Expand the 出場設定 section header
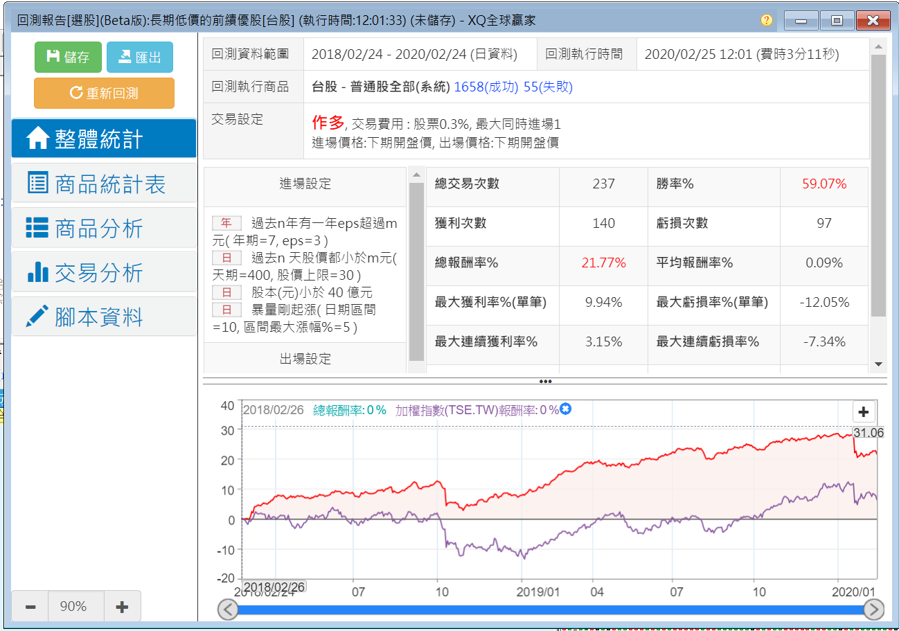The width and height of the screenshot is (899, 631). [x=305, y=359]
